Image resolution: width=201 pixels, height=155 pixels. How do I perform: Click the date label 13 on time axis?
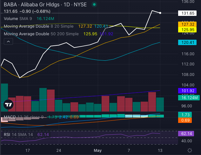tap(160, 150)
